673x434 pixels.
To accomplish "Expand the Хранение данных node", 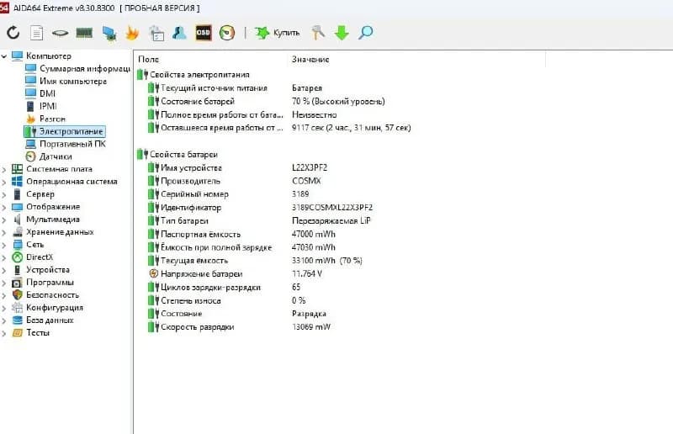I will [x=4, y=232].
